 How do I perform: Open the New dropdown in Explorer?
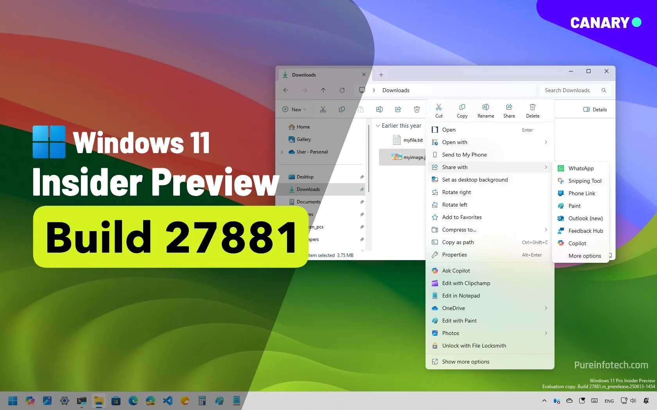[x=294, y=109]
